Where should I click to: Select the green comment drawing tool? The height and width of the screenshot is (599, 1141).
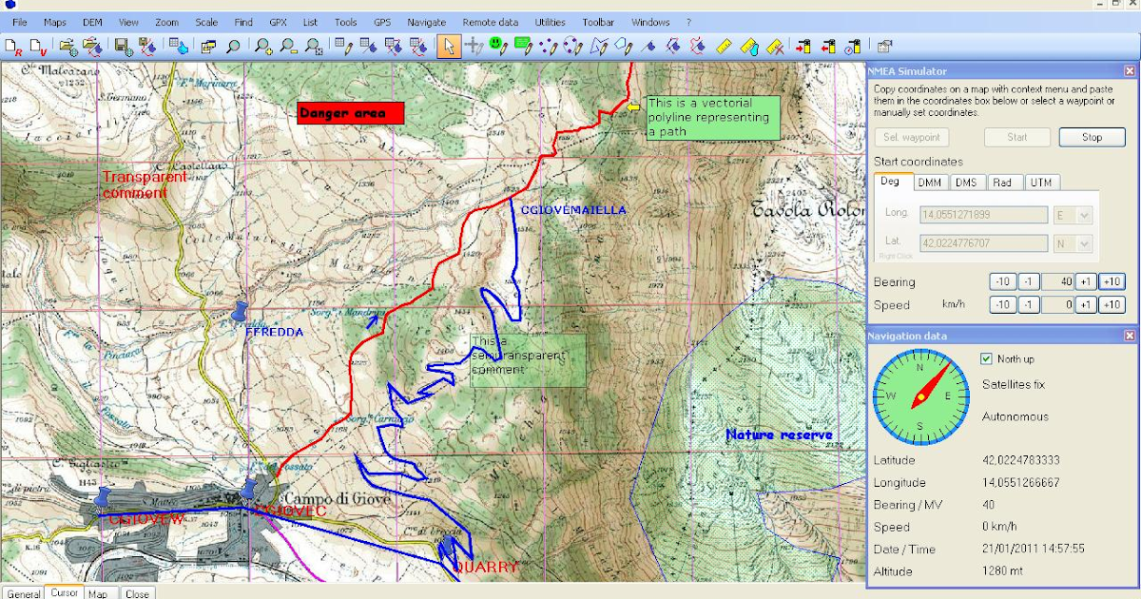tap(524, 45)
